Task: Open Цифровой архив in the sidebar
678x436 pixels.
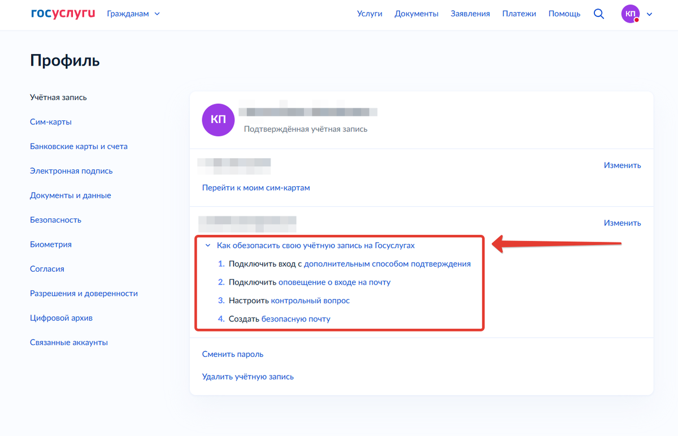Action: coord(61,318)
